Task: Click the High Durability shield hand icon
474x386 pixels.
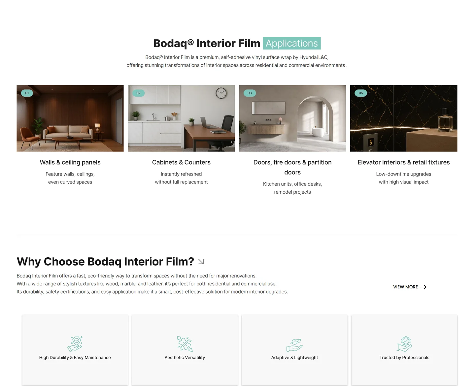Action: pyautogui.click(x=75, y=344)
